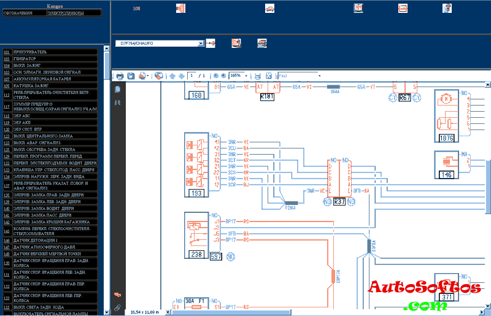Click the email/send icon in PDF toolbar

142,76
